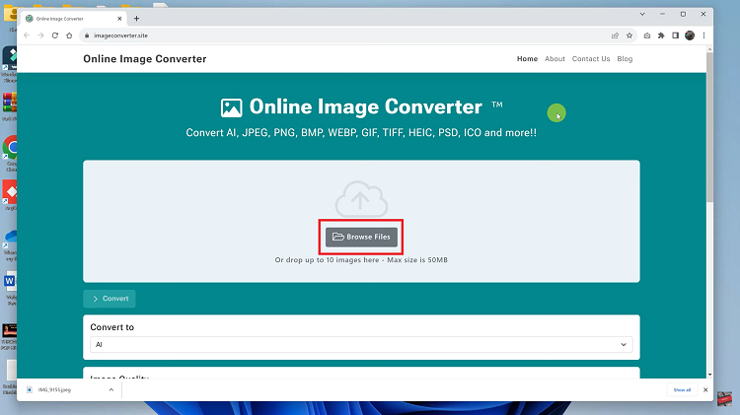Click the Online Image Converter tab title
Viewport: 740px width, 415px height.
pyautogui.click(x=59, y=19)
